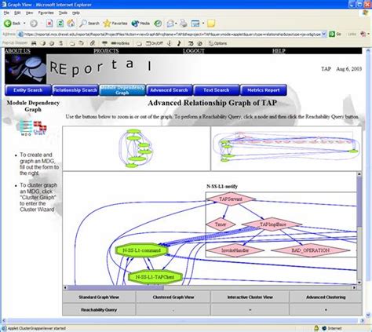The width and height of the screenshot is (372, 332).
Task: Click the Print icon in toolbar
Action: [184, 24]
